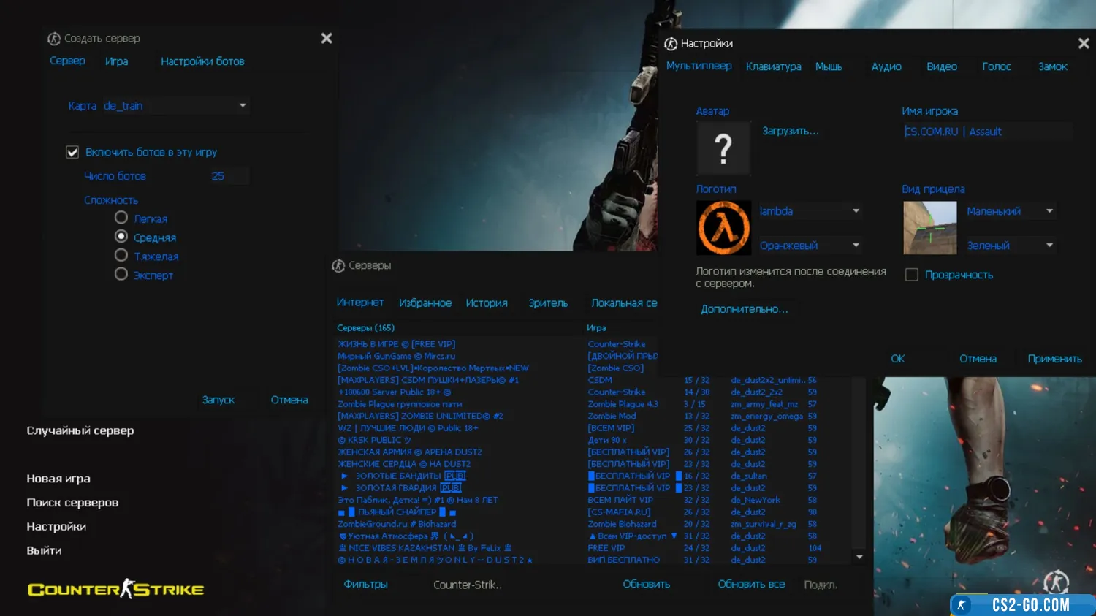1096x616 pixels.
Task: Click the crosshair preview thumbnail
Action: pyautogui.click(x=929, y=228)
